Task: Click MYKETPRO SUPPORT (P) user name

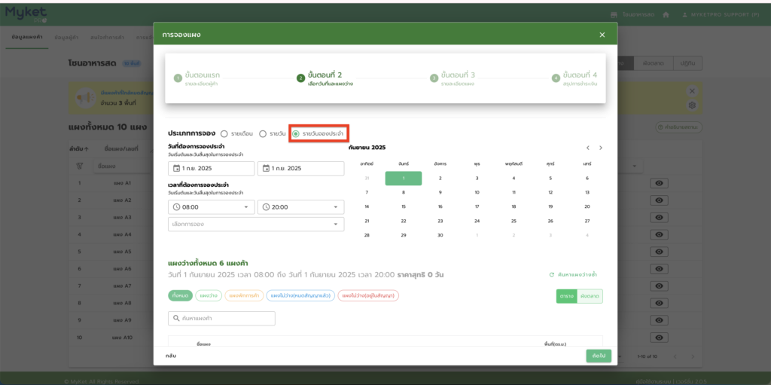Action: [725, 15]
